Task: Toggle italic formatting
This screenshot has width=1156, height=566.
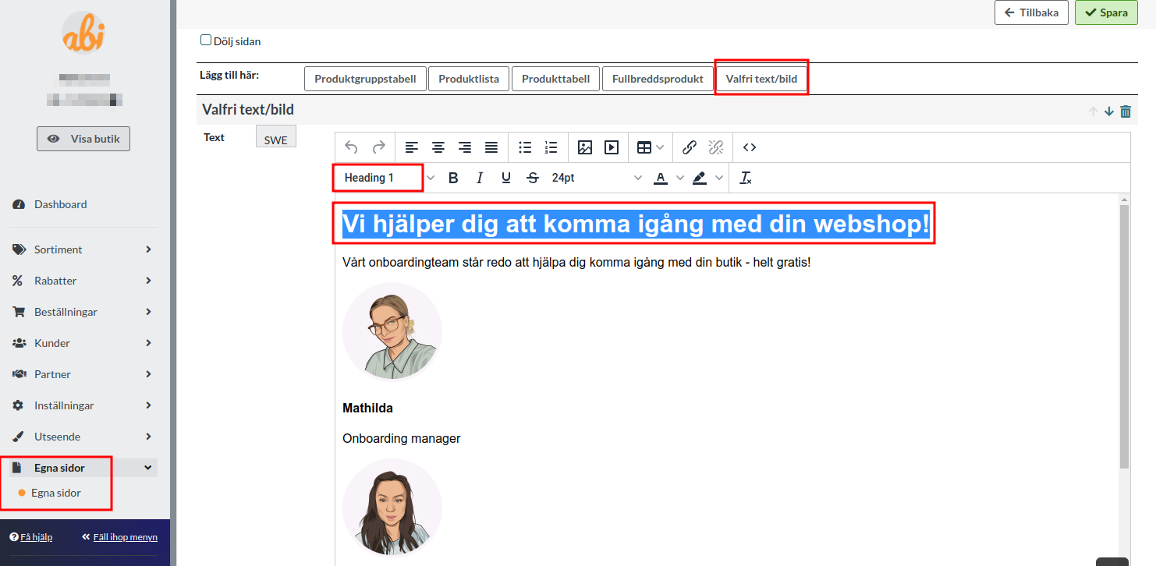Action: tap(480, 178)
